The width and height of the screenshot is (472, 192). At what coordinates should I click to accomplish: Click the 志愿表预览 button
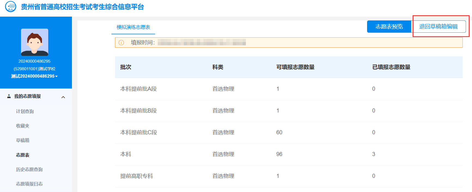[389, 26]
